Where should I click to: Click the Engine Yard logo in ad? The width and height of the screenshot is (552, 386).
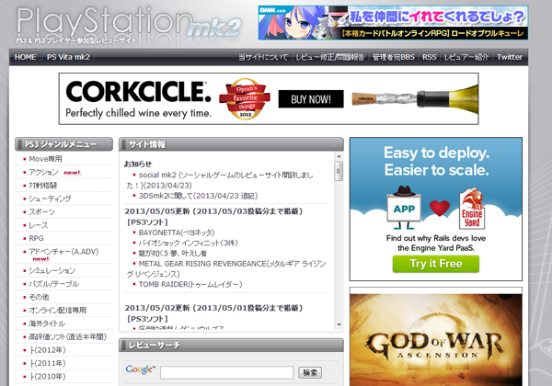point(472,209)
